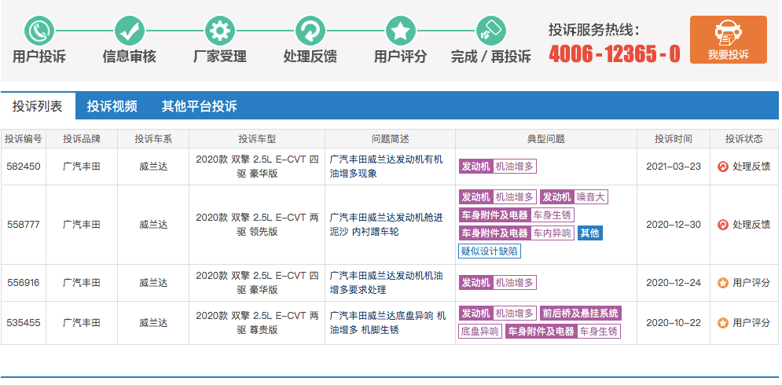The image size is (782, 385).
Task: Click 车身生锈 tag in row 535455
Action: coord(598,331)
